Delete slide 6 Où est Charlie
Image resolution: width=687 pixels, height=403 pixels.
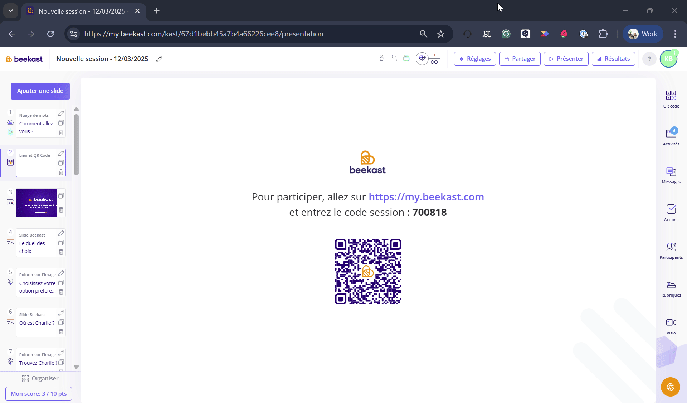point(61,332)
